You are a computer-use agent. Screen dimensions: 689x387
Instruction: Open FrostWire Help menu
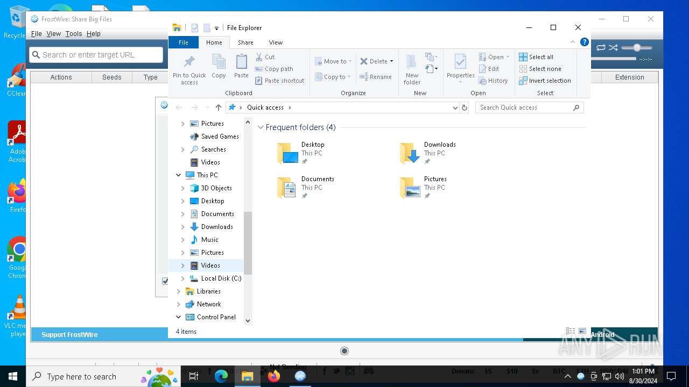(94, 34)
